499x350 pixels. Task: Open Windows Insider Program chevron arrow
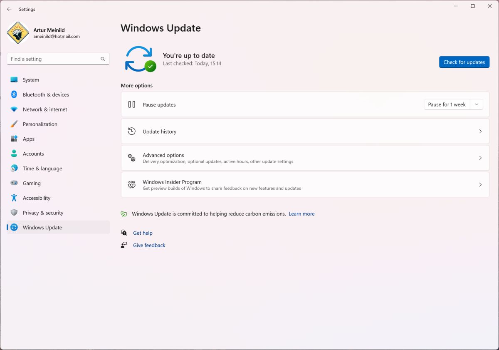click(480, 185)
